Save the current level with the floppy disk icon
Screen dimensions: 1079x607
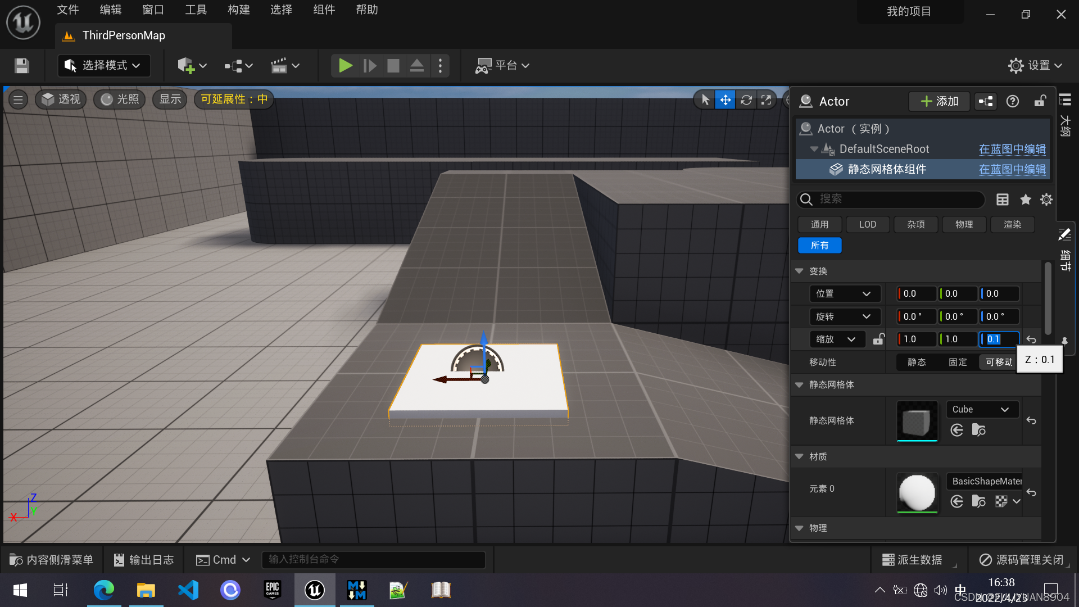point(22,66)
